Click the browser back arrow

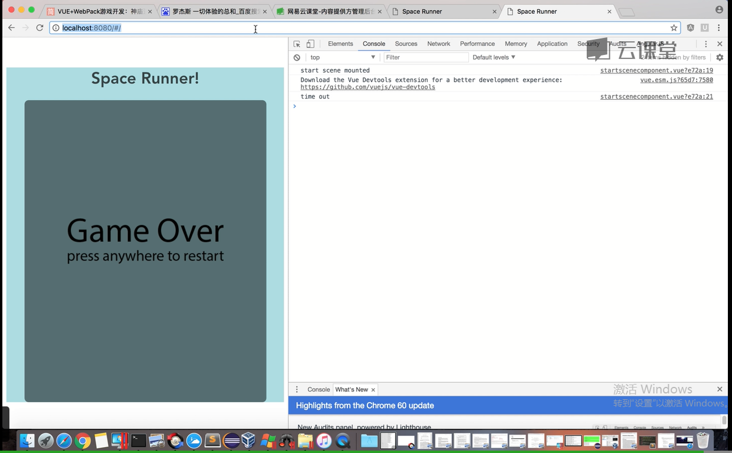tap(11, 28)
